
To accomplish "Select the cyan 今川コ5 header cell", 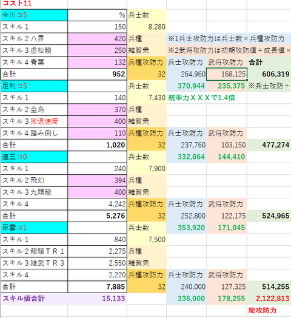I will tap(34, 15).
